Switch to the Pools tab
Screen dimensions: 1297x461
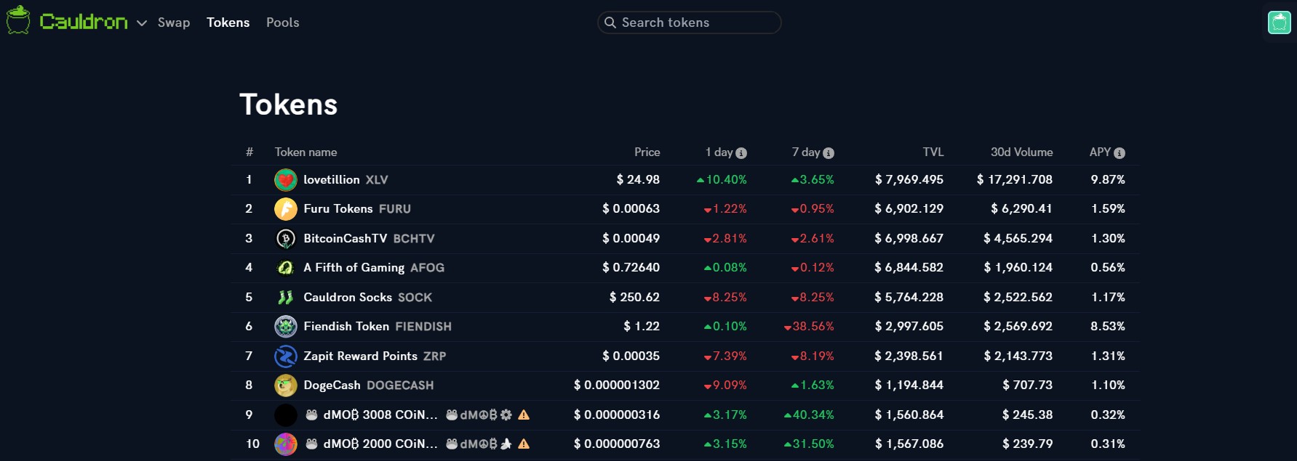283,23
